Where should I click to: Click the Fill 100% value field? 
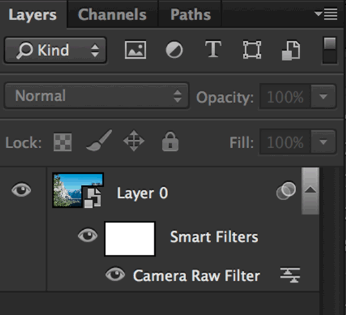pyautogui.click(x=285, y=142)
